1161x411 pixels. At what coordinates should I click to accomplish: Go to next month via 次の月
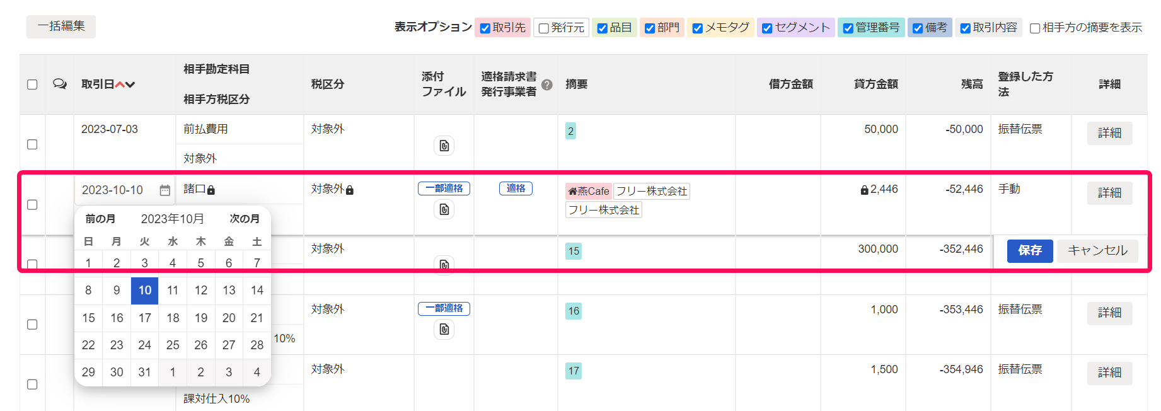point(245,219)
